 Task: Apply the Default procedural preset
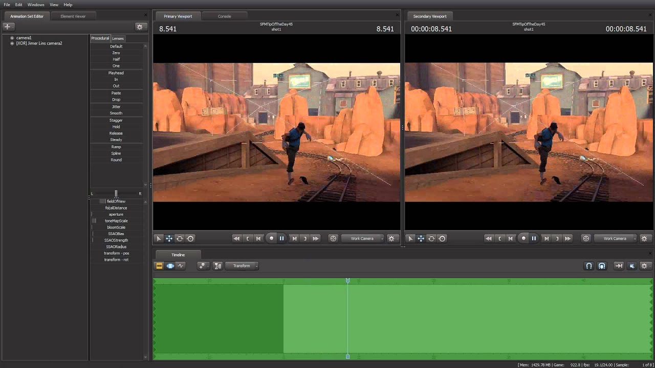coord(116,47)
